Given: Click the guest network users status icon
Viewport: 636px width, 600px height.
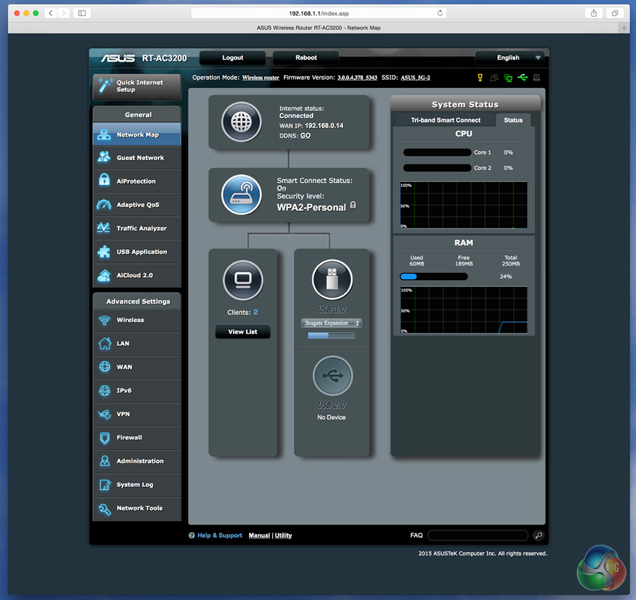Looking at the screenshot, I should (x=494, y=78).
